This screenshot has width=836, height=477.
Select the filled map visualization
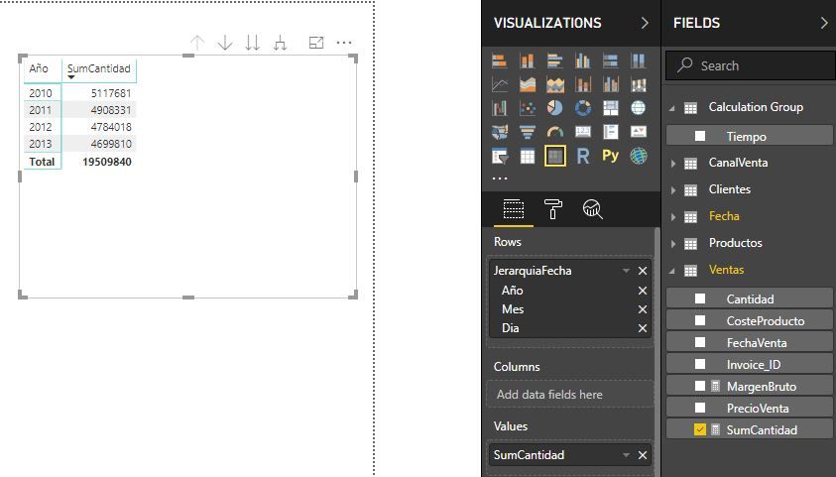[500, 132]
